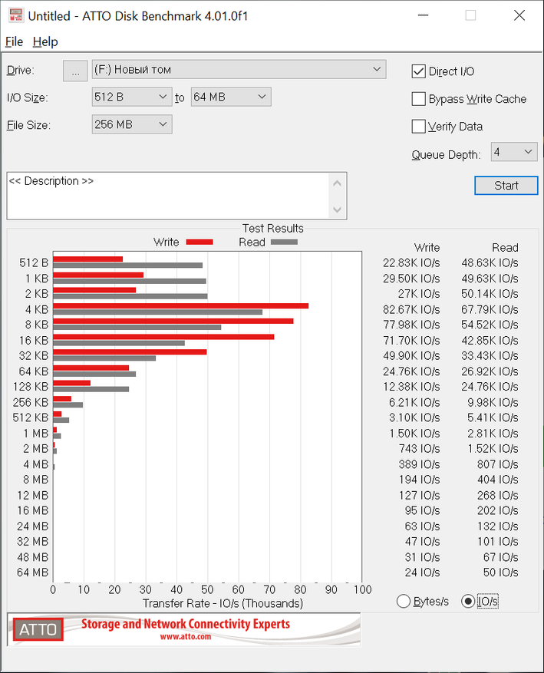Open the File menu
The width and height of the screenshot is (544, 673).
point(14,41)
